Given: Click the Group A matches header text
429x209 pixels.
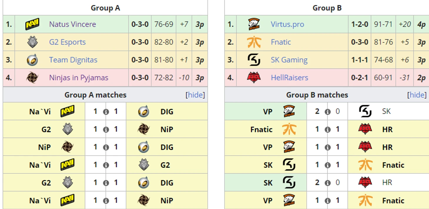Looking at the screenshot, I should click(x=95, y=95).
